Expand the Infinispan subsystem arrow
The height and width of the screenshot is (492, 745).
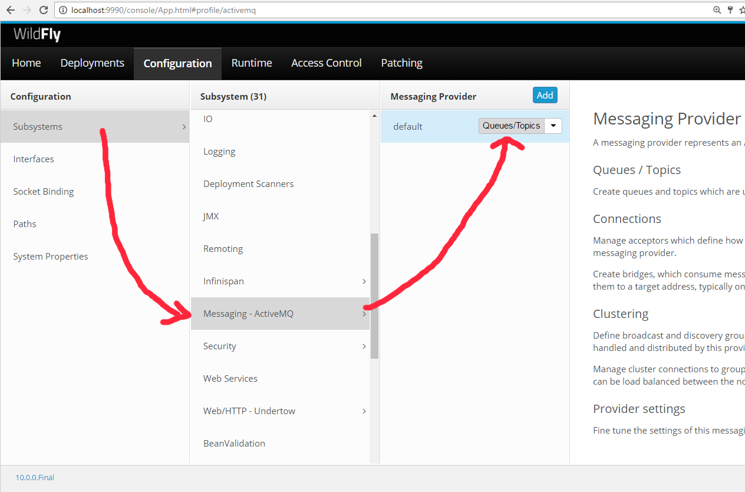pyautogui.click(x=364, y=281)
